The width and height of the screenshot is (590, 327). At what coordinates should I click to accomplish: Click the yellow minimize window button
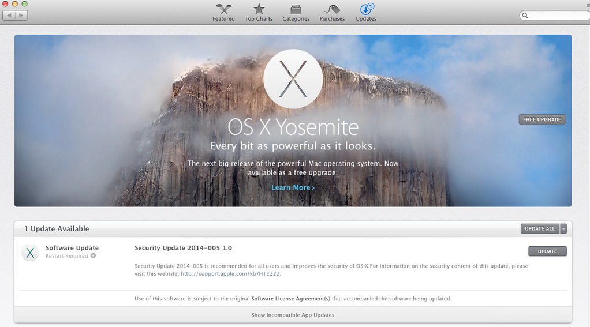[14, 4]
